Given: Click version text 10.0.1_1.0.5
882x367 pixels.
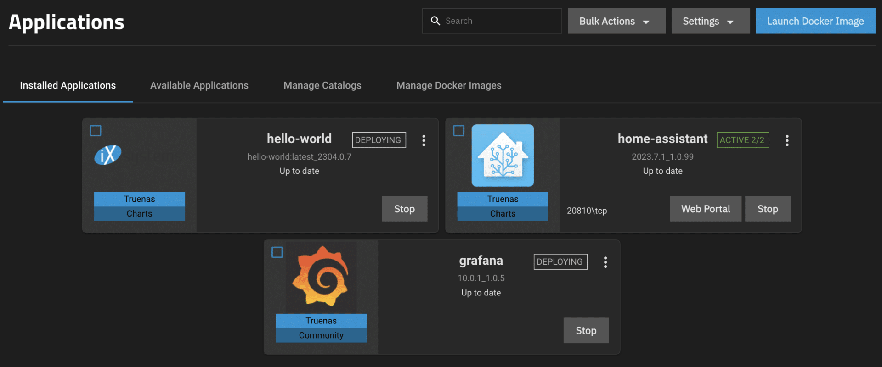Looking at the screenshot, I should [x=481, y=278].
